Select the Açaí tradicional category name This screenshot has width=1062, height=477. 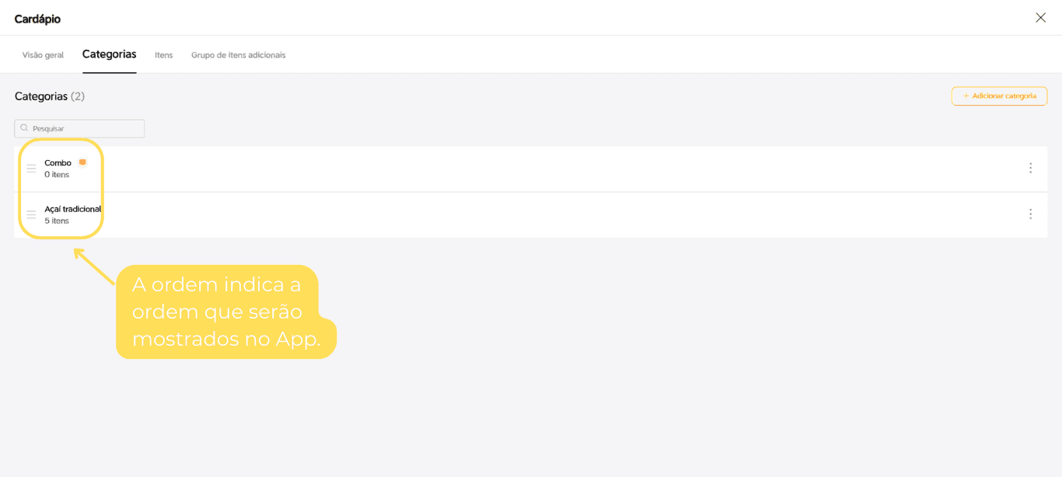tap(72, 209)
